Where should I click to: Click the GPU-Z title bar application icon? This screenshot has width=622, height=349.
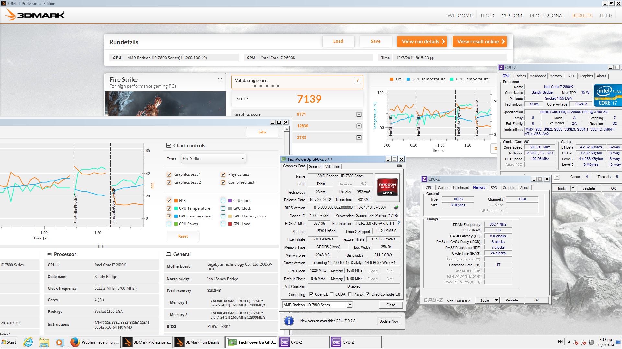[284, 159]
